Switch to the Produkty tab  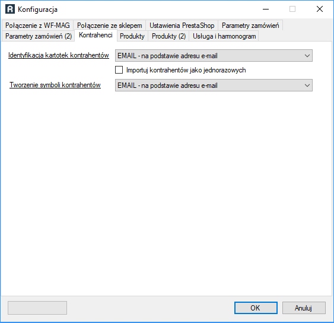[x=132, y=36]
